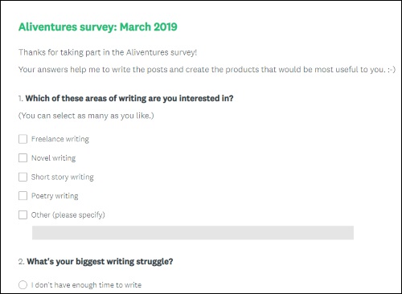Tick the Freelance writing checkbox

coord(23,139)
